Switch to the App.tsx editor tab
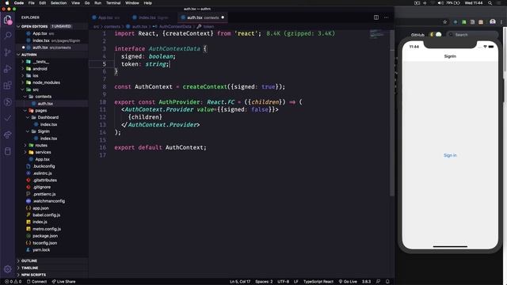This screenshot has height=285, width=507. (x=109, y=17)
